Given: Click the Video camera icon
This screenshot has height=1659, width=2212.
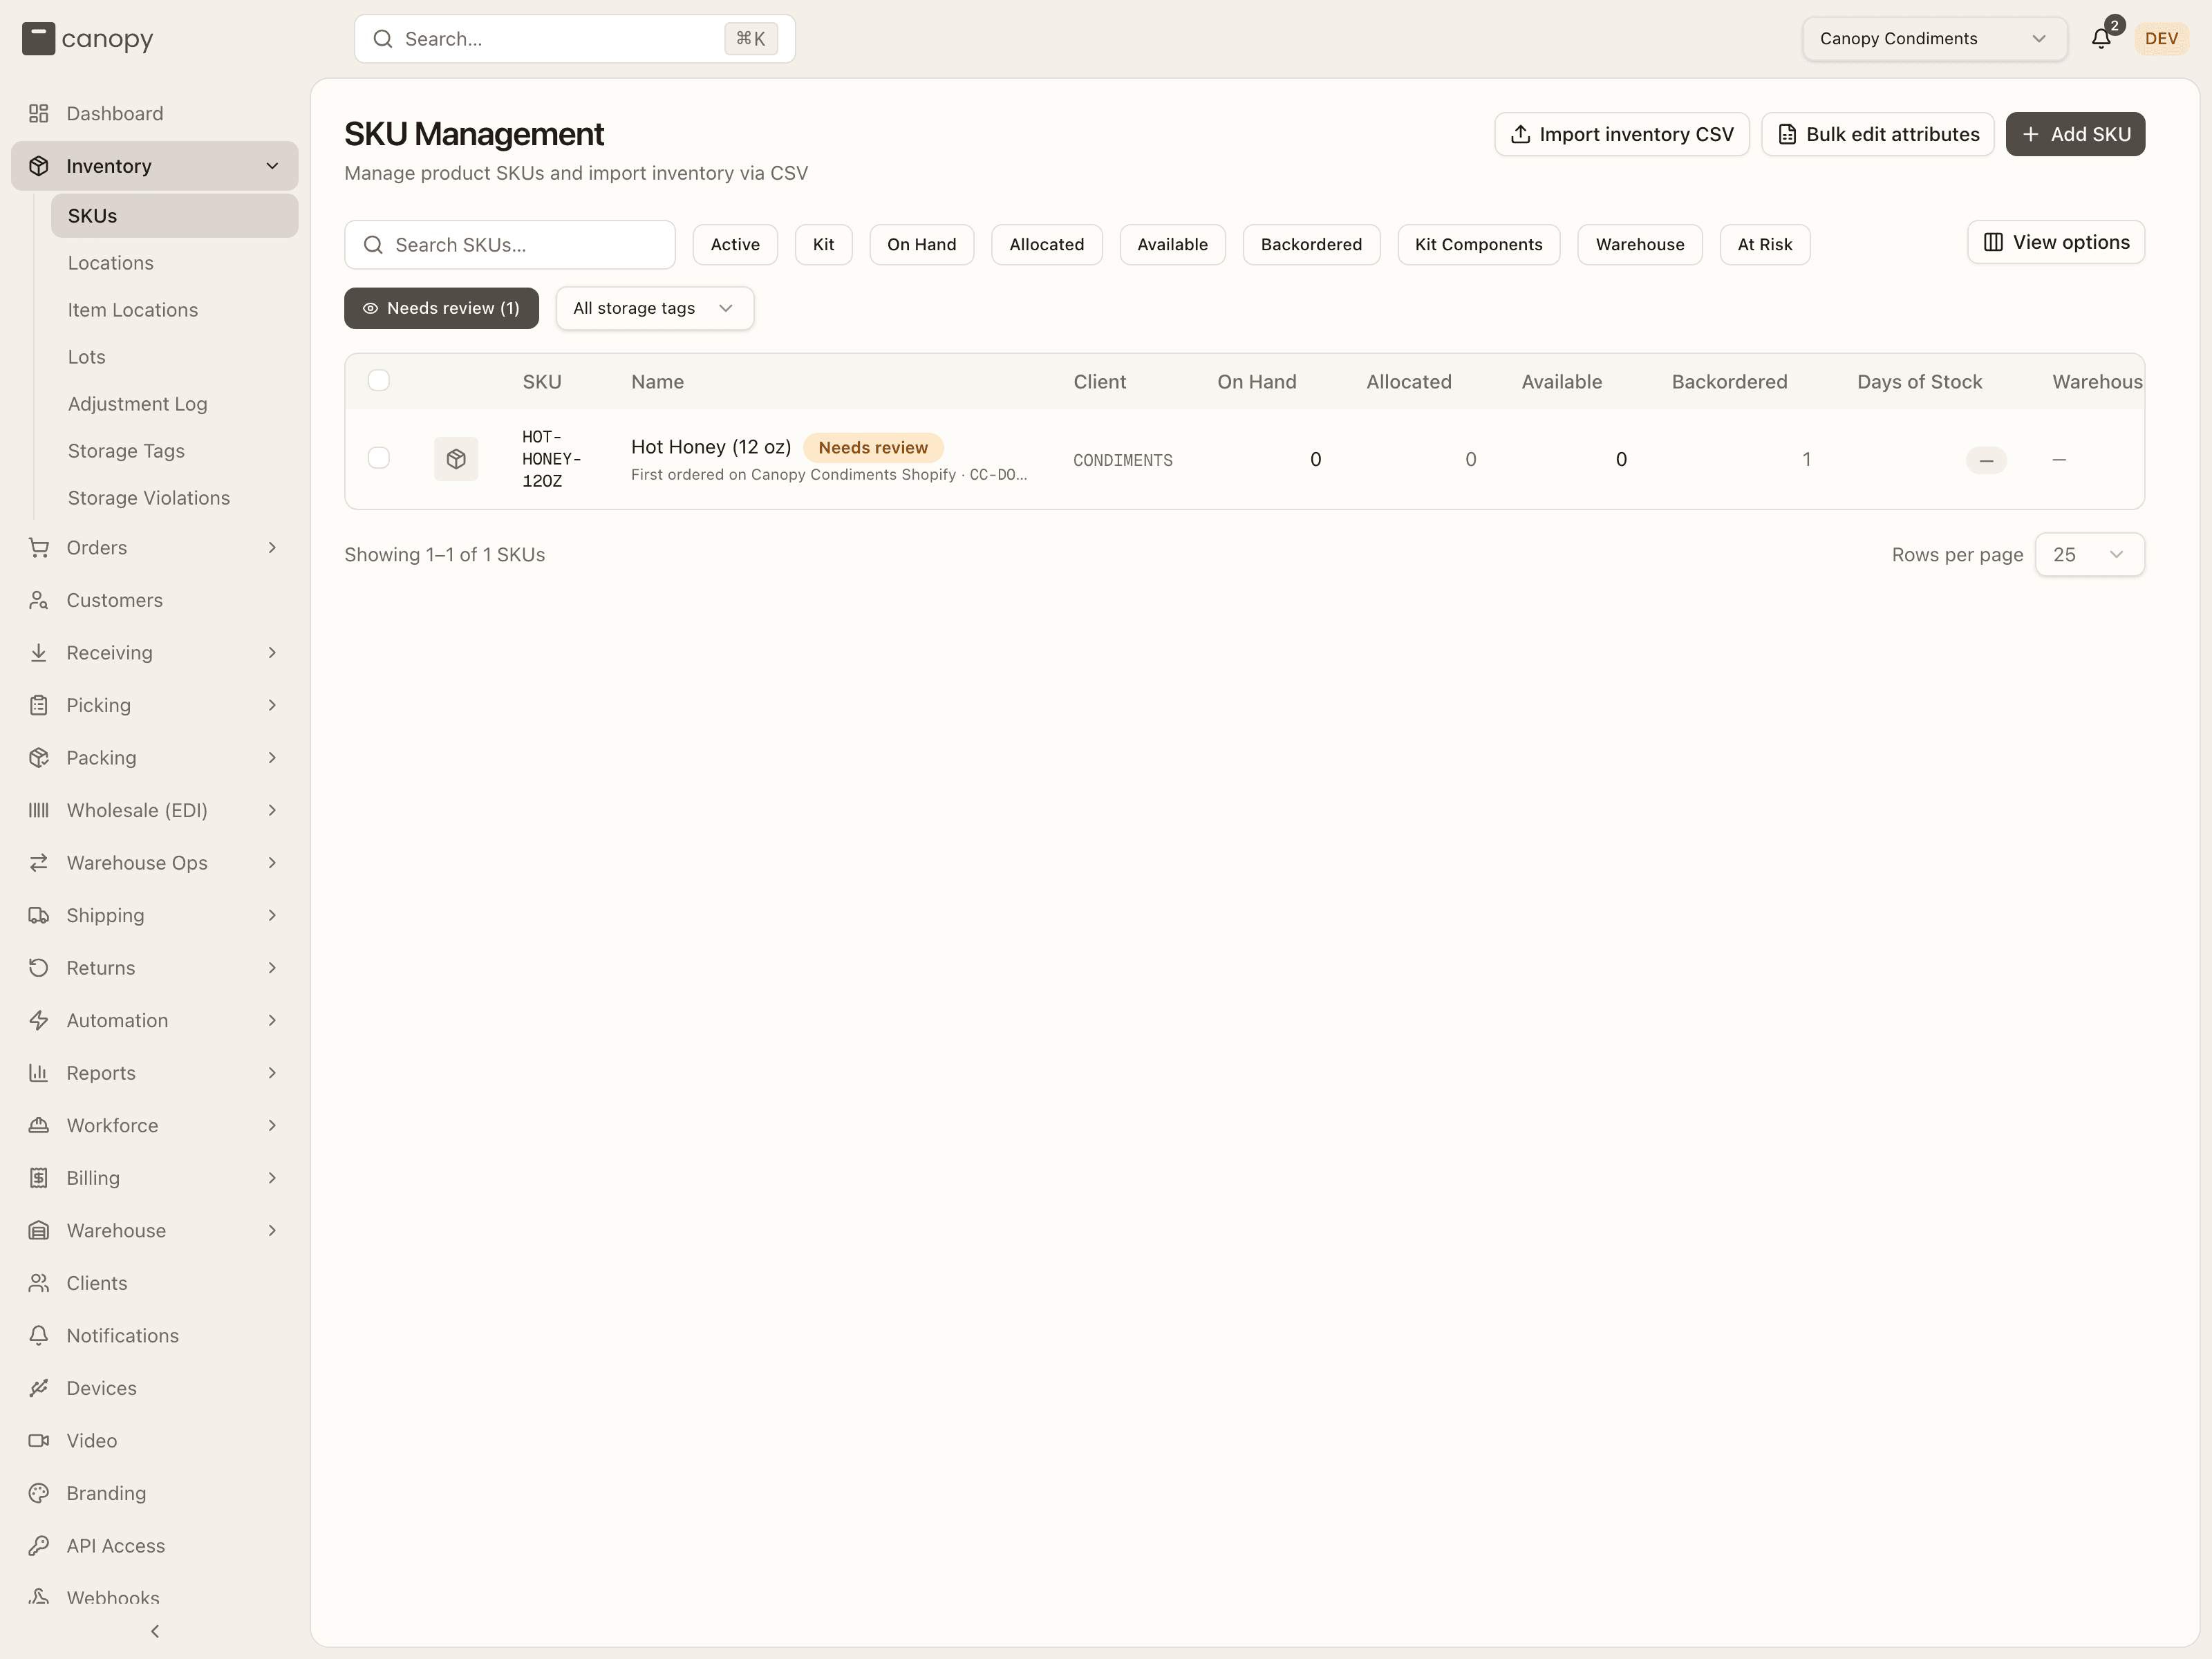Looking at the screenshot, I should tap(39, 1440).
